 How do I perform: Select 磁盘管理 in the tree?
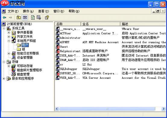tap(23, 74)
